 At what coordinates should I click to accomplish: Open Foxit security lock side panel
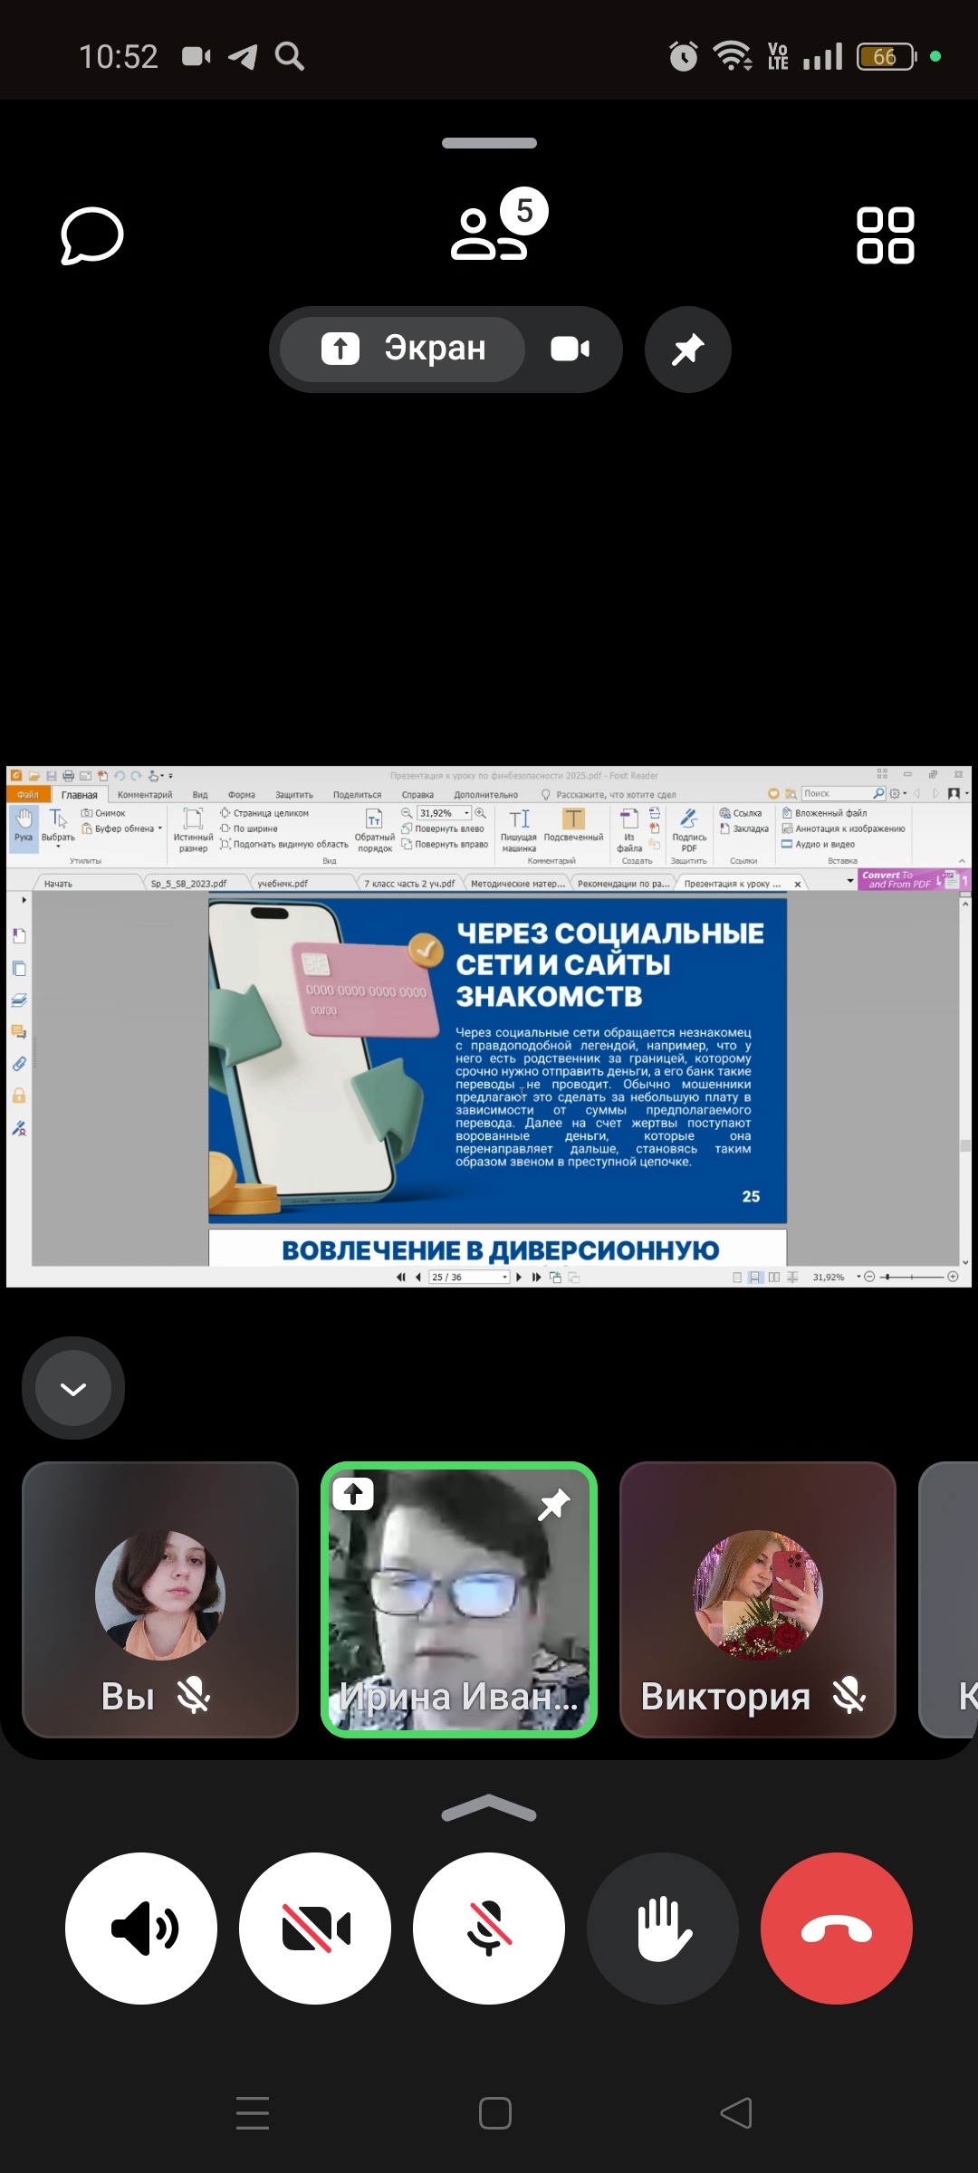pos(19,1096)
